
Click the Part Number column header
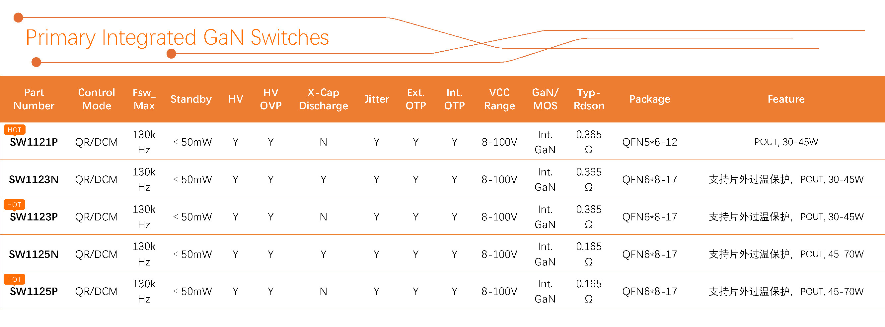[34, 99]
